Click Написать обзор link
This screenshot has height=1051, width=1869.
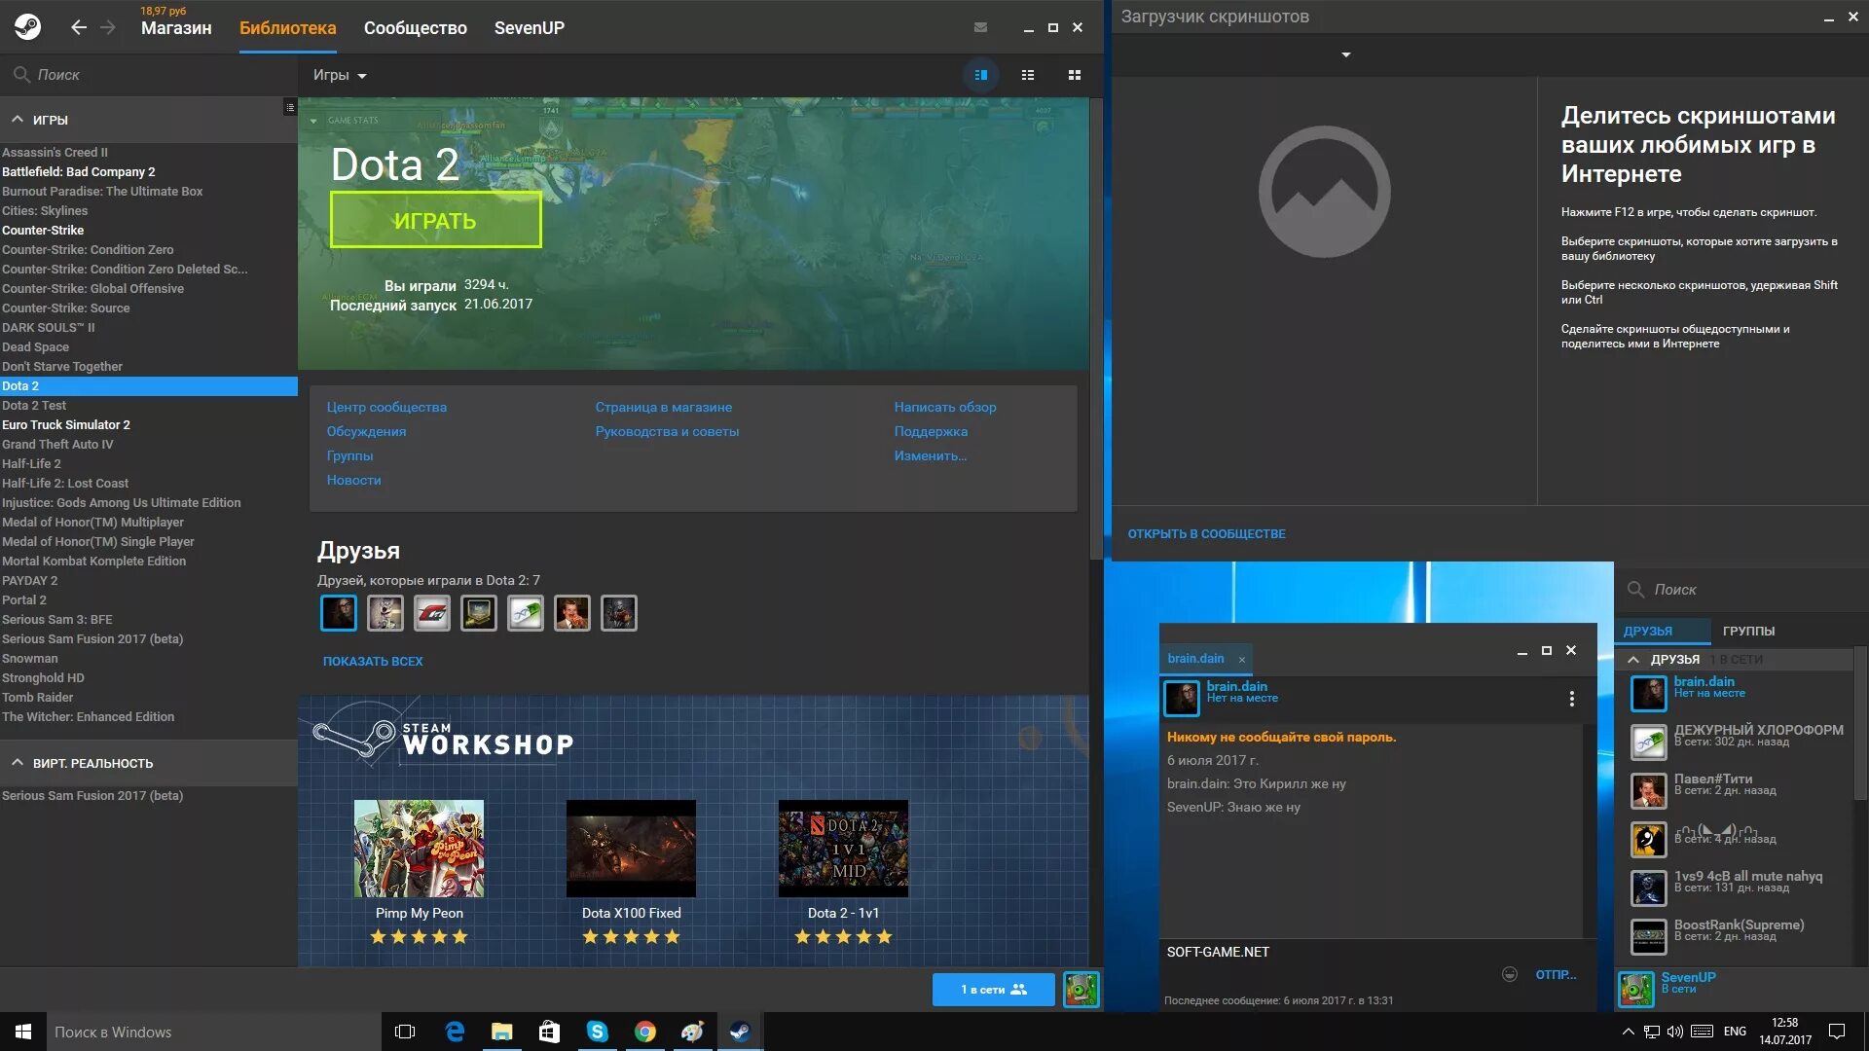(945, 407)
